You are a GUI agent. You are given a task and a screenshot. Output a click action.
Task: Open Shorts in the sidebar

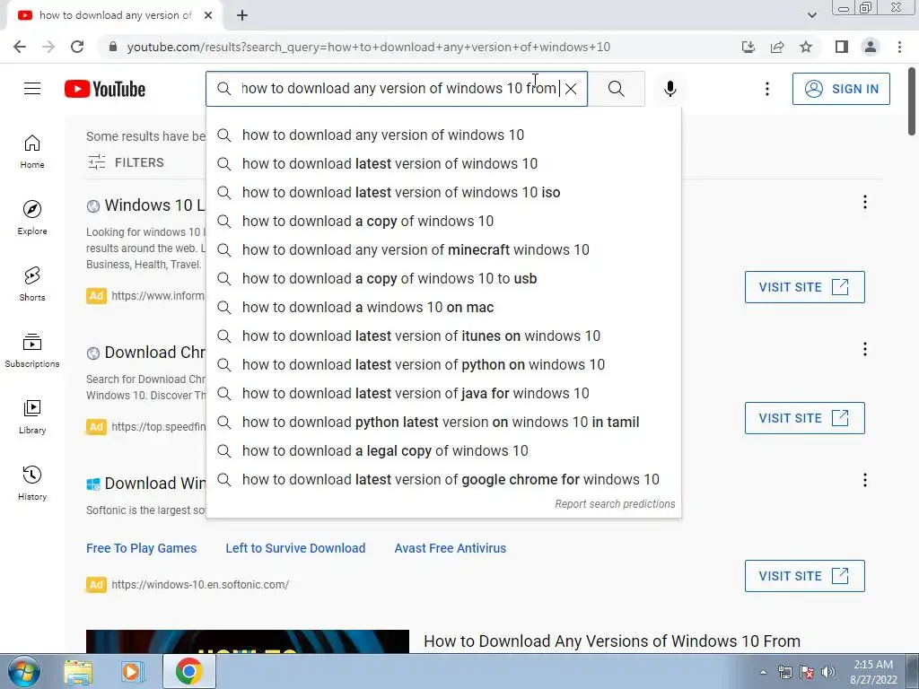[32, 284]
